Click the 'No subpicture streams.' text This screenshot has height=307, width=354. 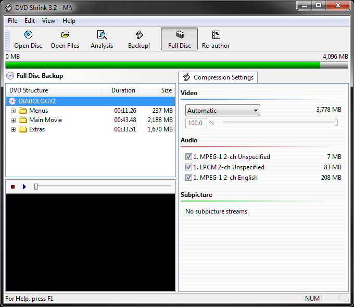tap(217, 211)
